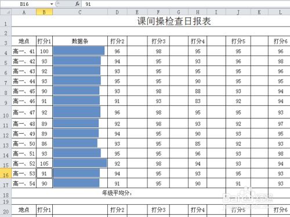Viewport: 290px width, 217px height.
Task: Click the score 105 for 高一、52
Action: pyautogui.click(x=44, y=163)
